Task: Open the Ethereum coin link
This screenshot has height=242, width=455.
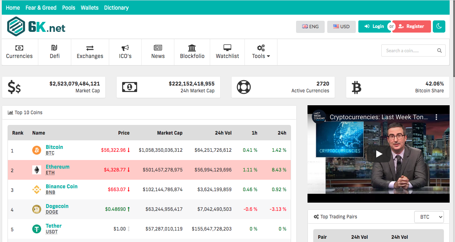Action: pyautogui.click(x=58, y=167)
